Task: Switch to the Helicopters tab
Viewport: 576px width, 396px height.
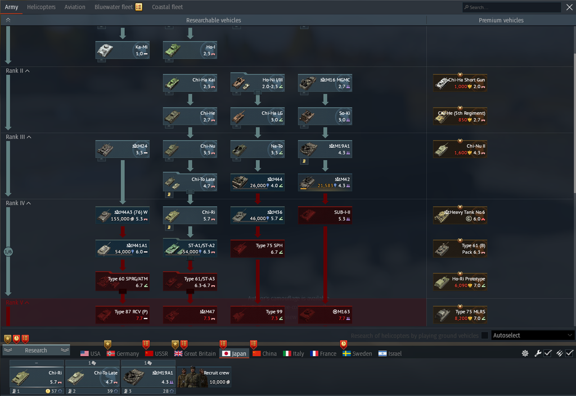Action: coord(41,7)
